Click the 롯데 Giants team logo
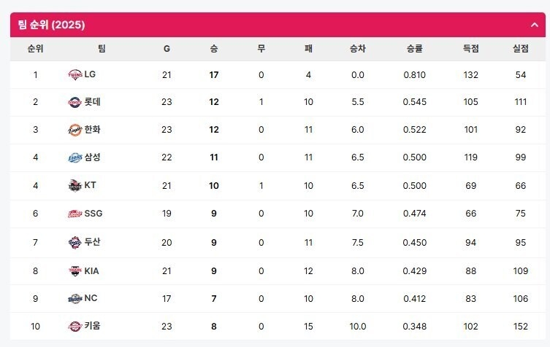The width and height of the screenshot is (550, 347). 75,102
